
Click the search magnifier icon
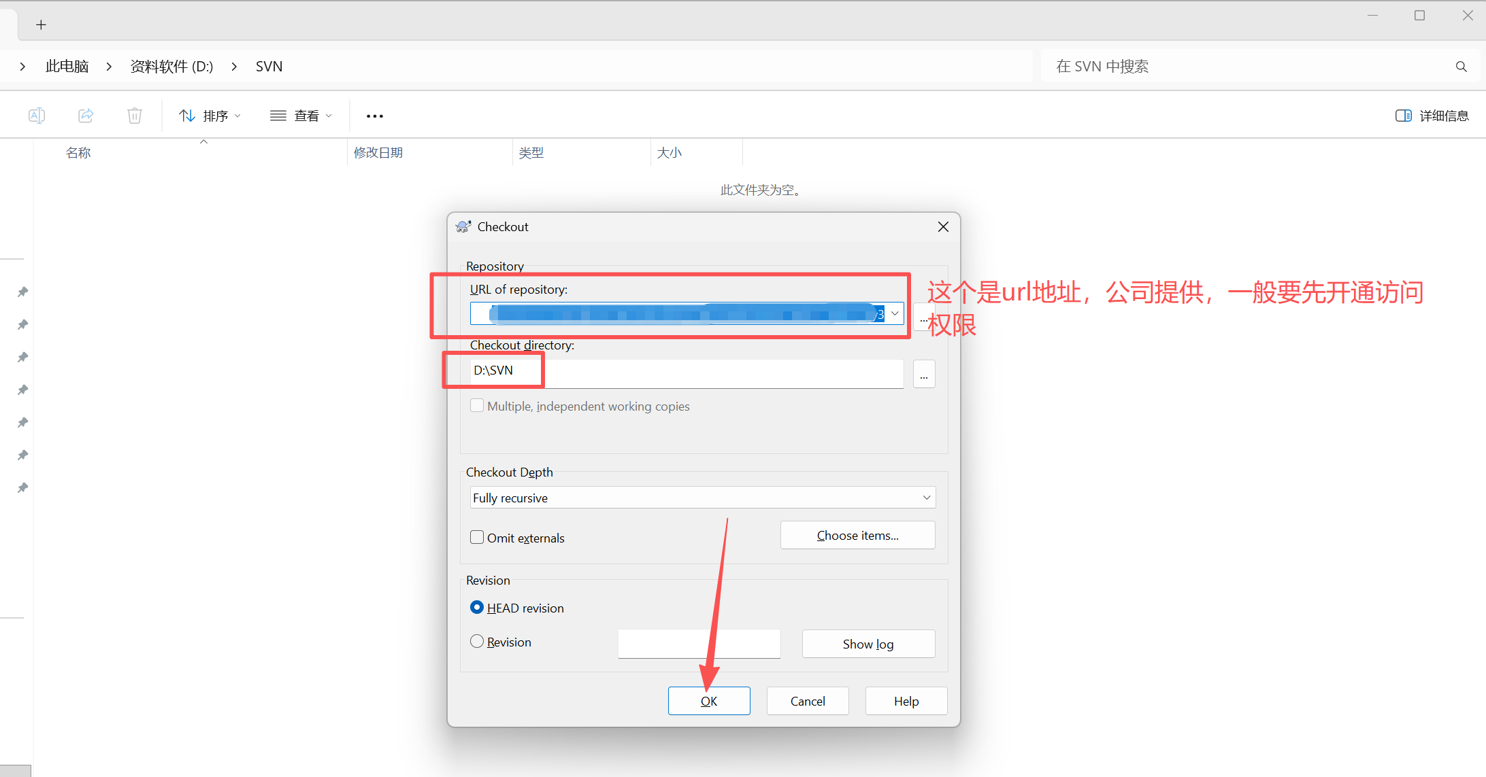click(1461, 67)
